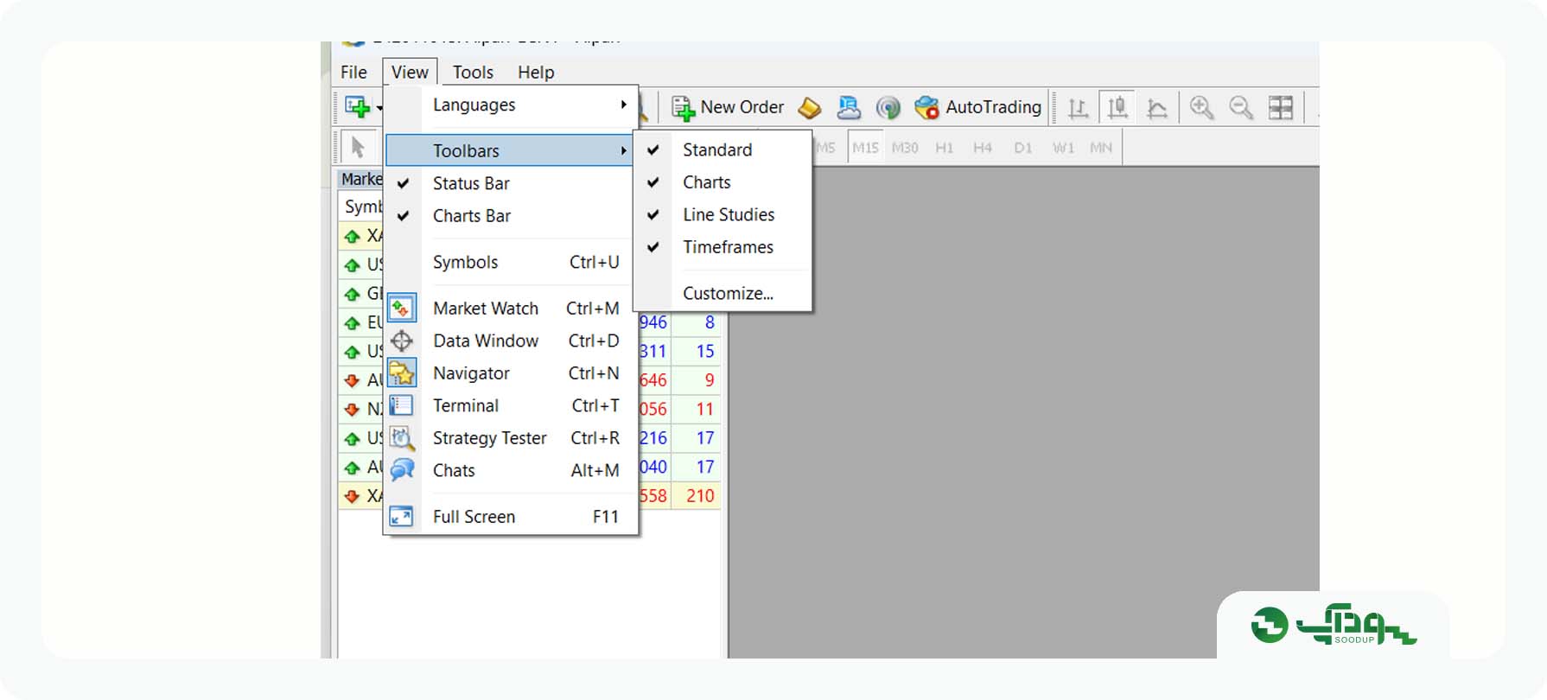Switch to bar chart icon
This screenshot has width=1547, height=700.
pos(1078,108)
